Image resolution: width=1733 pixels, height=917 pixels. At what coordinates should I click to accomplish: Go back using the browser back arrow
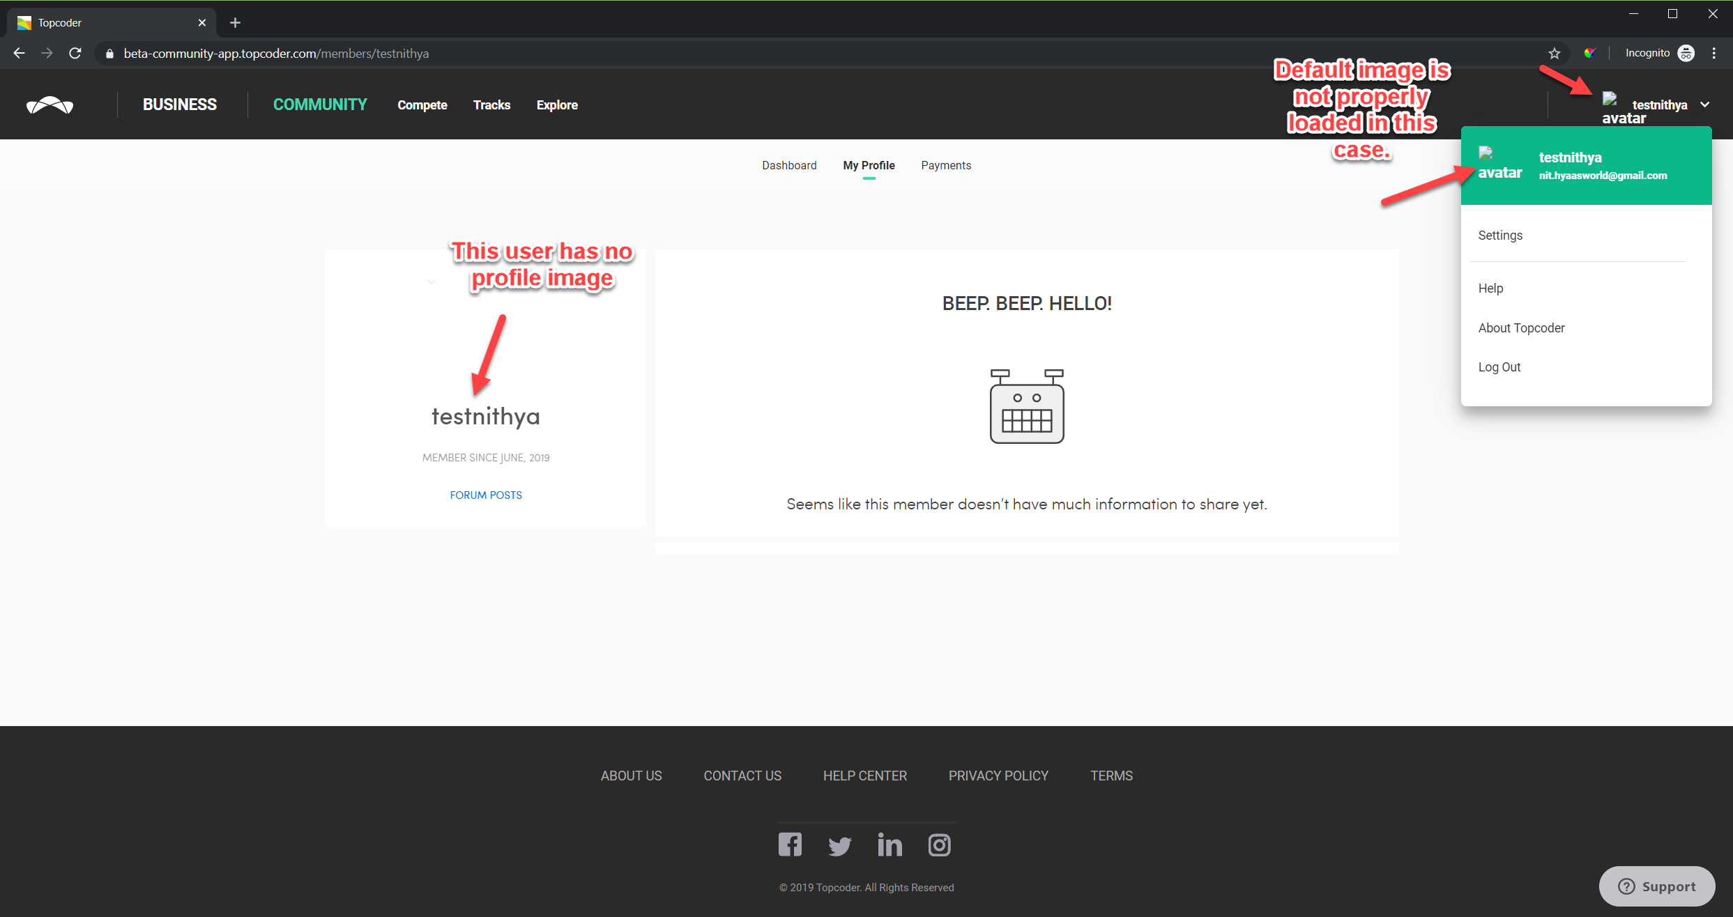tap(19, 53)
